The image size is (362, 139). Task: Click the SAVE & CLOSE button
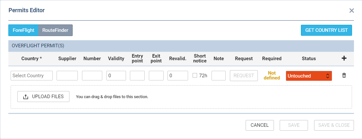pyautogui.click(x=334, y=125)
